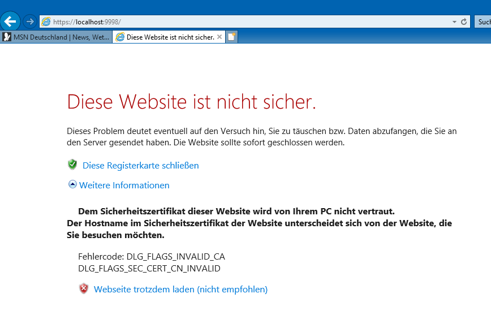Click the text 'DLG_FLAGS_SEC_CERT_CN_INVALID'
This screenshot has height=315, width=491.
point(149,269)
